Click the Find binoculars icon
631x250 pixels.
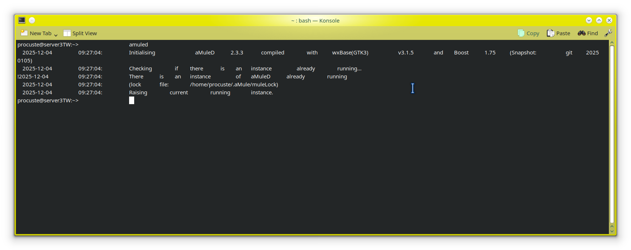tap(582, 33)
